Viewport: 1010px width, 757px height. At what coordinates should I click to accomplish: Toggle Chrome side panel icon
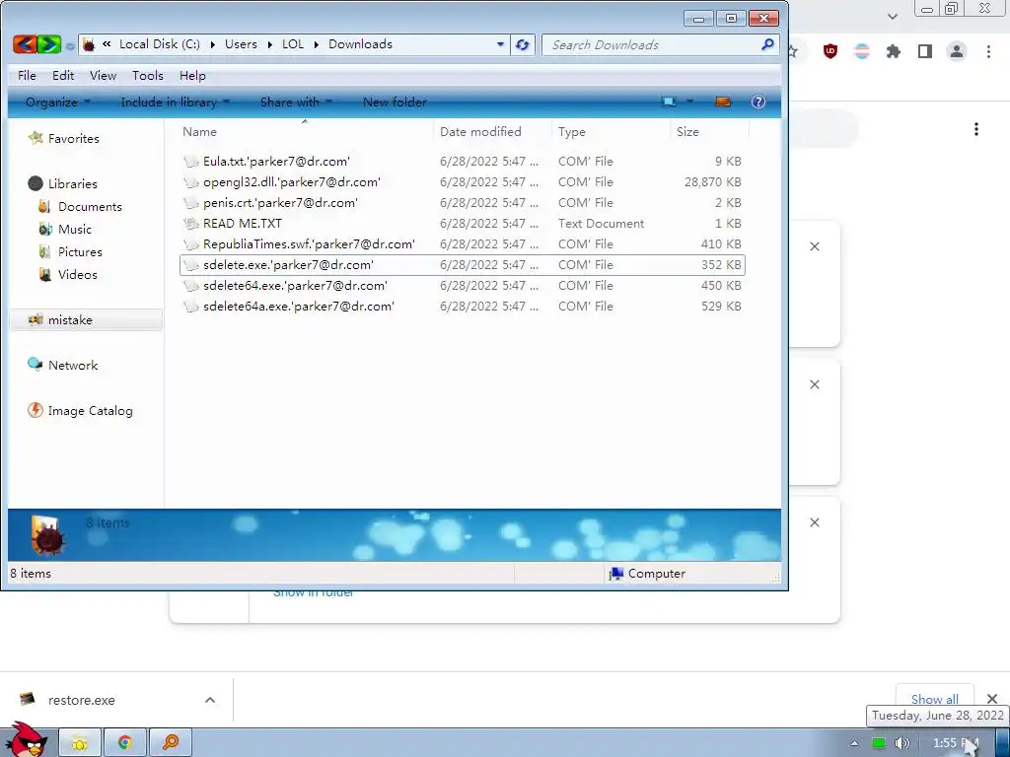pos(925,51)
